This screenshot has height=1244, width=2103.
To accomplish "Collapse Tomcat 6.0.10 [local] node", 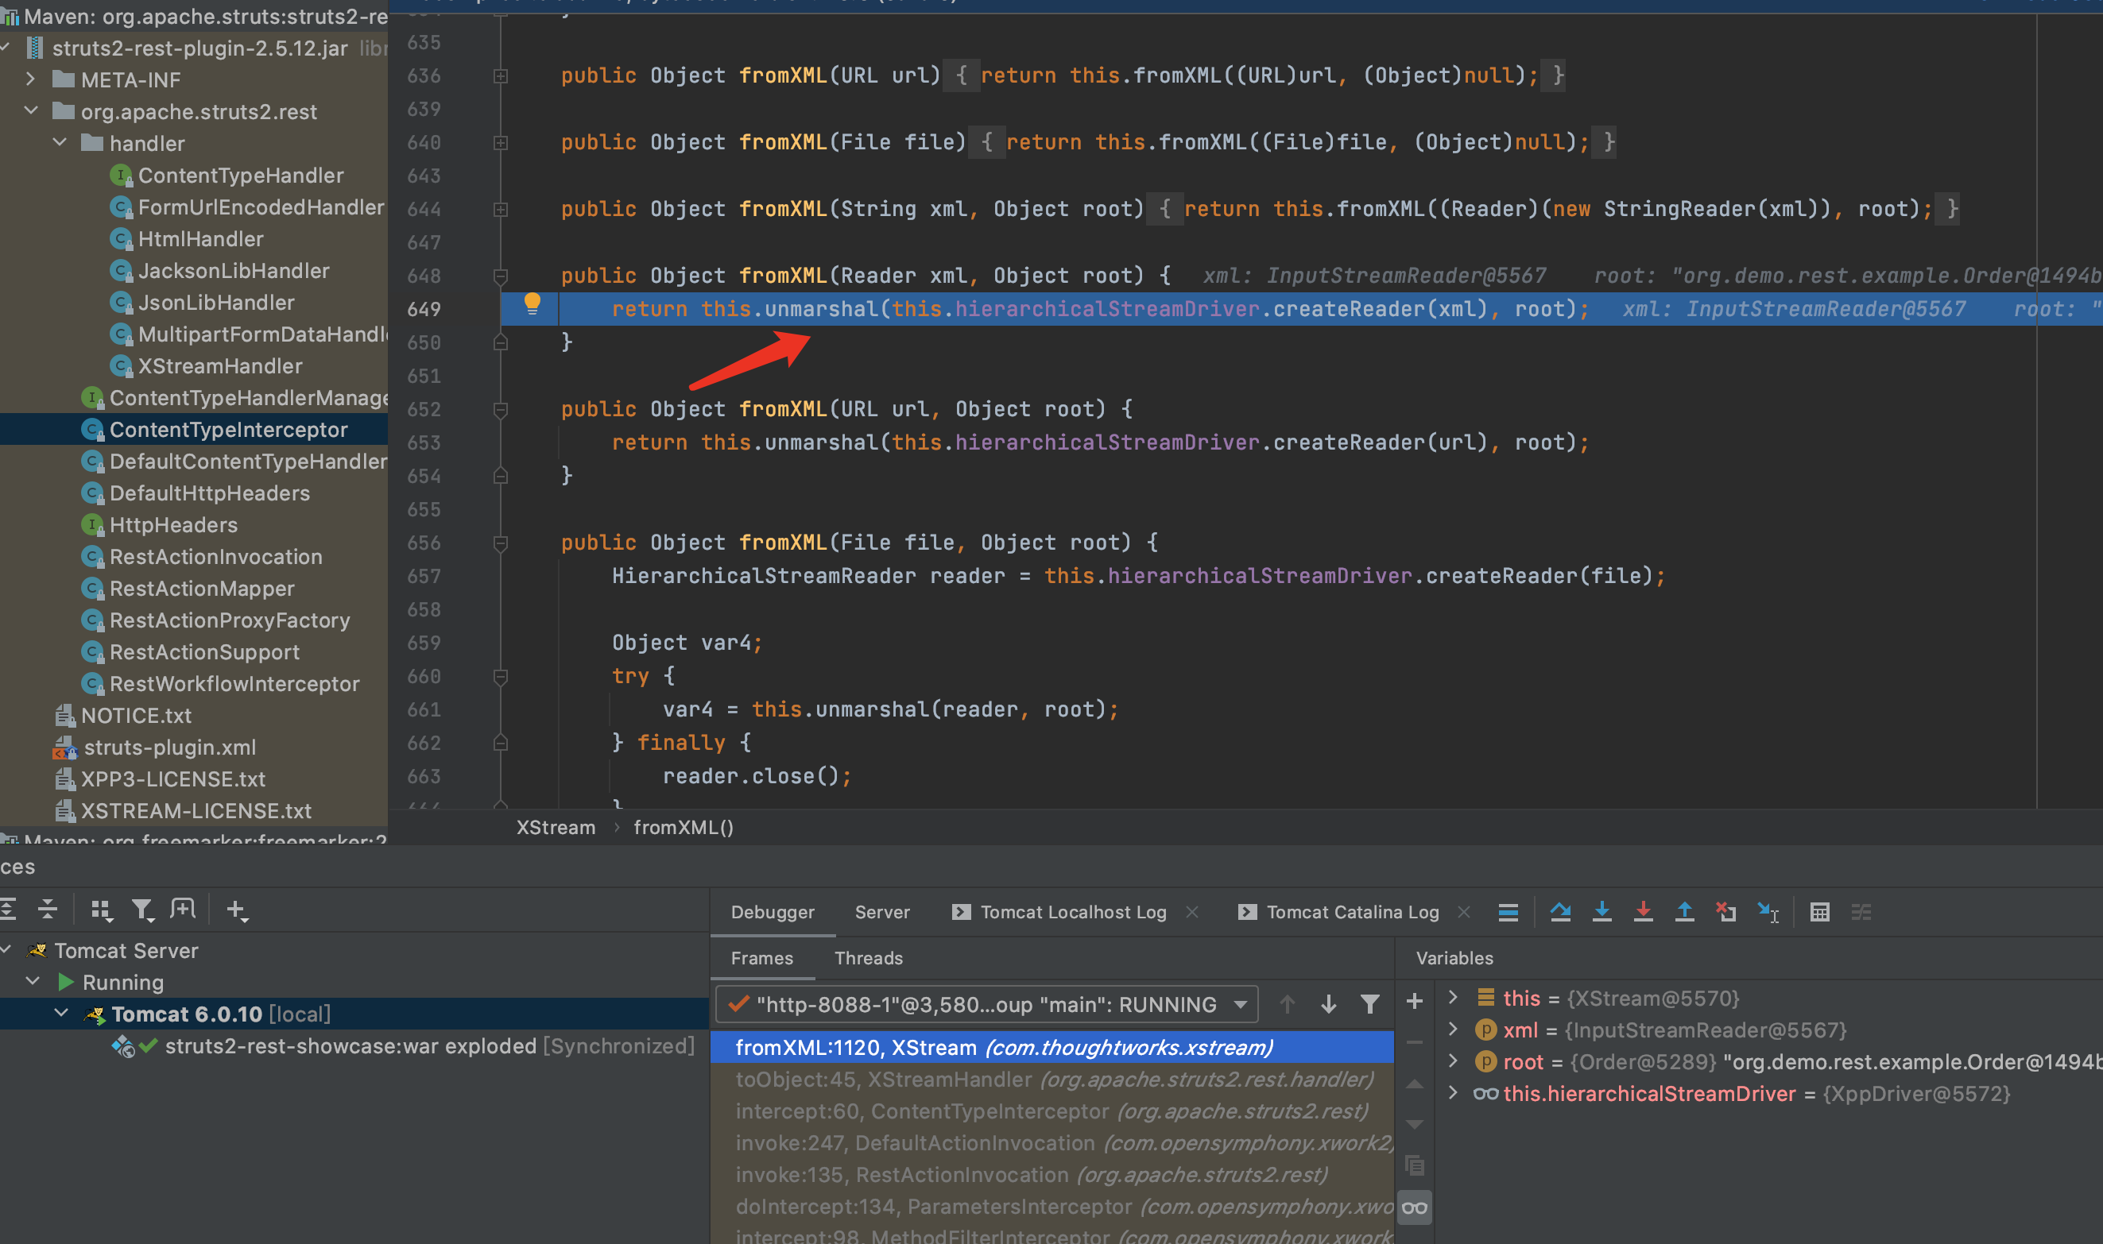I will click(61, 1014).
